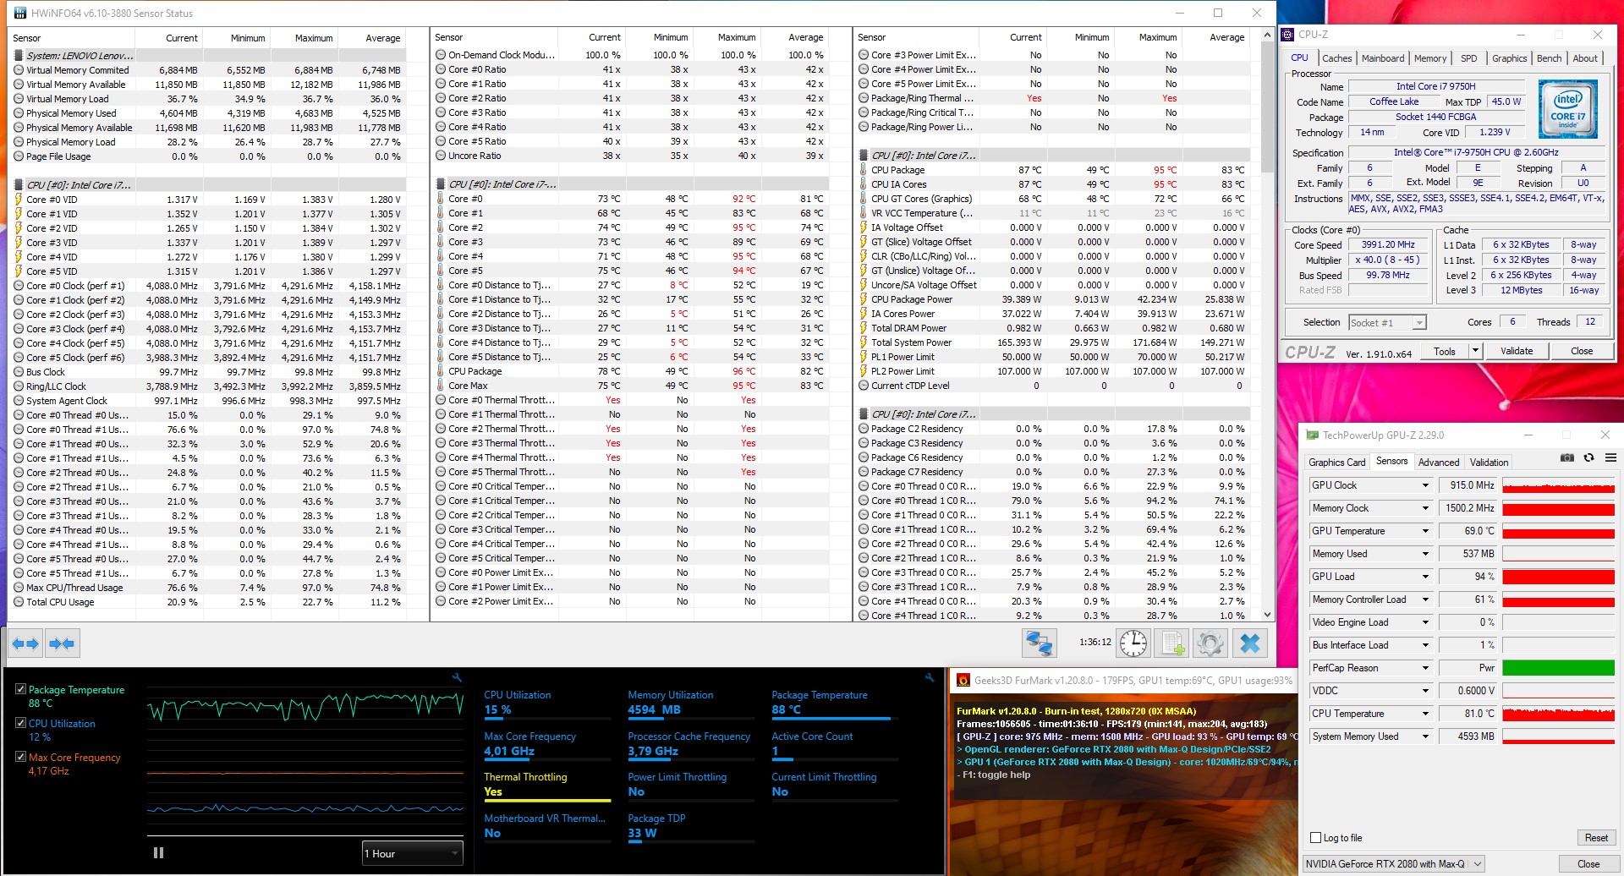This screenshot has width=1624, height=876.
Task: Click the GPU Load red history graph
Action: tap(1558, 577)
